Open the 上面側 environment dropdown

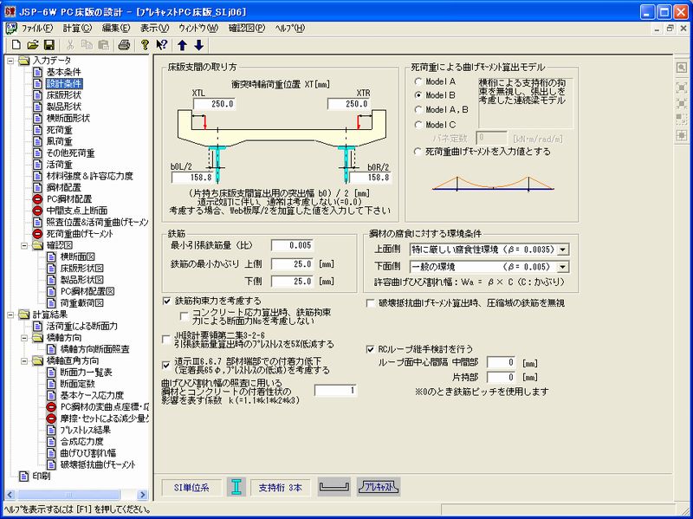pos(563,249)
